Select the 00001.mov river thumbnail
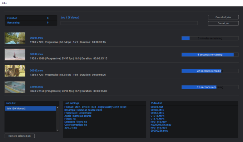The width and height of the screenshot is (243, 142). (15, 38)
